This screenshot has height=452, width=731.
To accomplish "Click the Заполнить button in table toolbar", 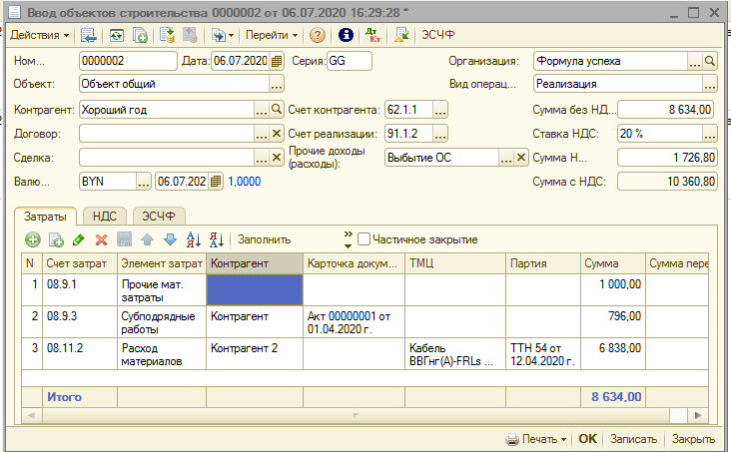I will [x=265, y=239].
